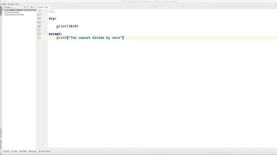Screen dimensions: 277x155
Task: Collapse the Basic Training project root node
Action: (3, 10)
